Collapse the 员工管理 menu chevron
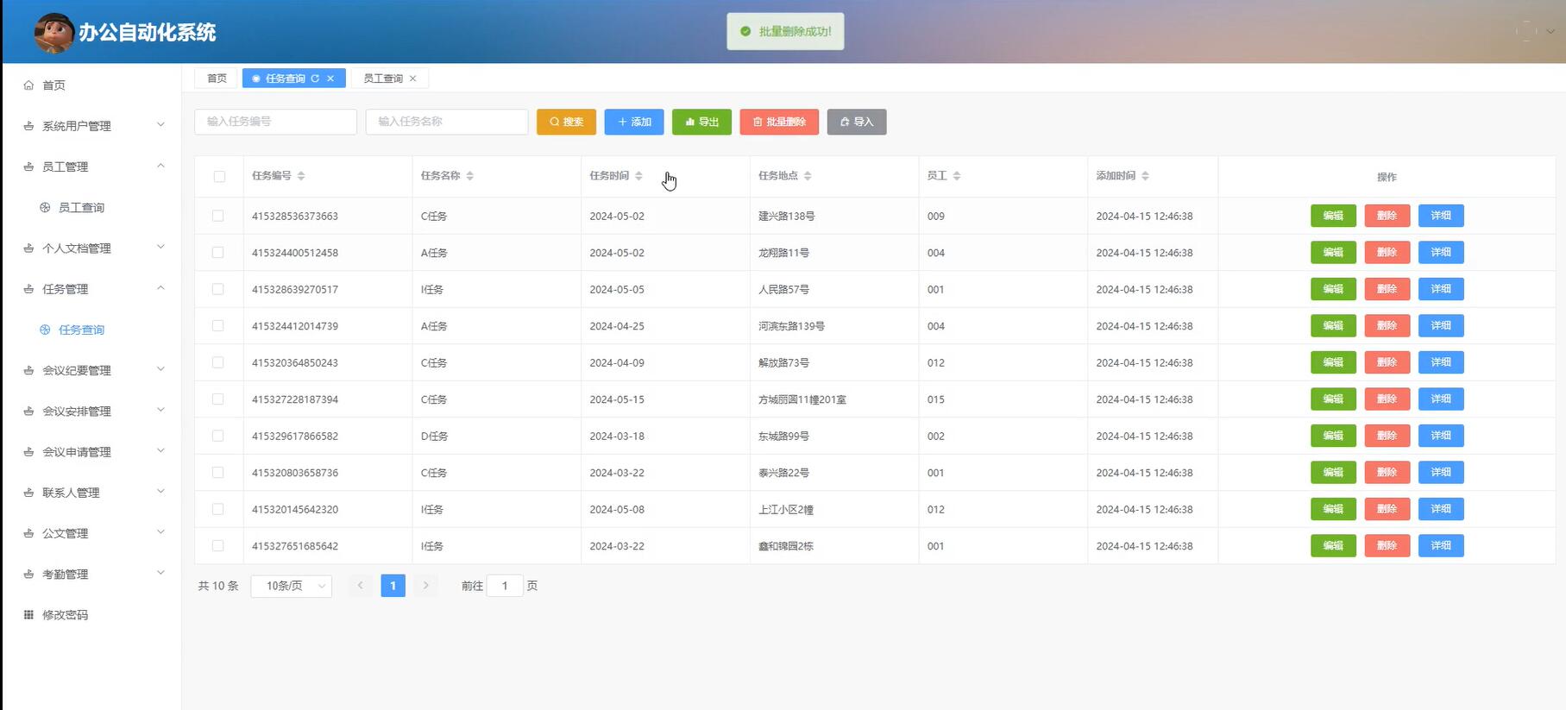 [x=160, y=166]
